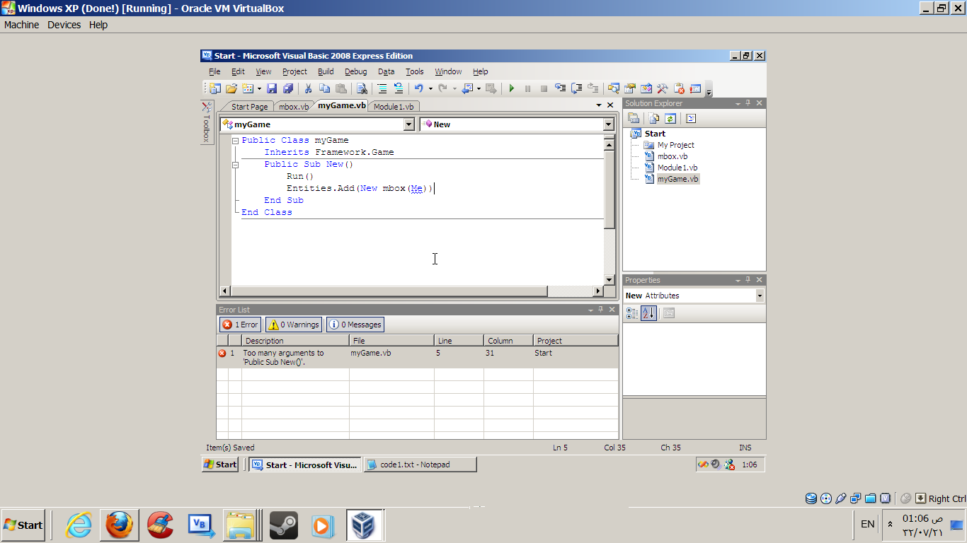Collapse the Public Class myGame code block
Screen dimensions: 967x543
coord(236,141)
